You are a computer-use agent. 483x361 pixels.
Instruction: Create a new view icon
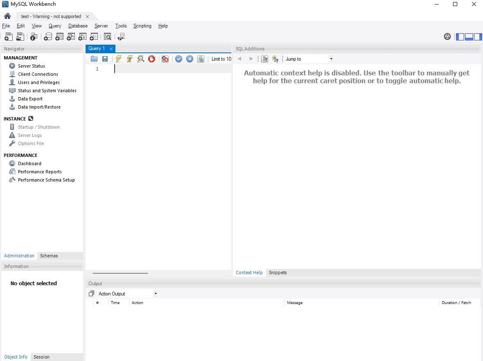pyautogui.click(x=71, y=37)
